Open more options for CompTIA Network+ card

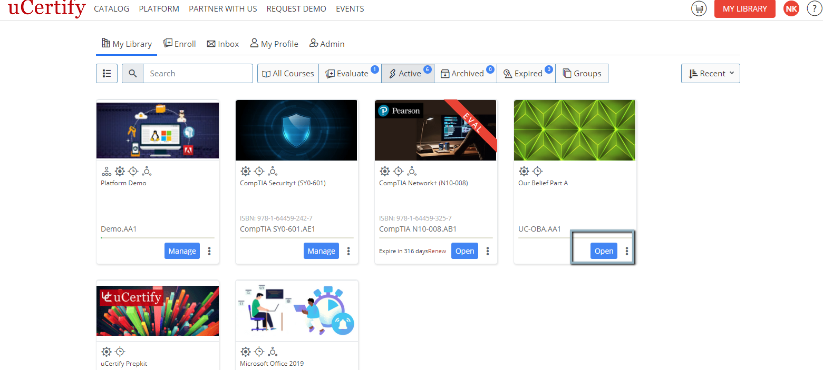click(x=488, y=251)
